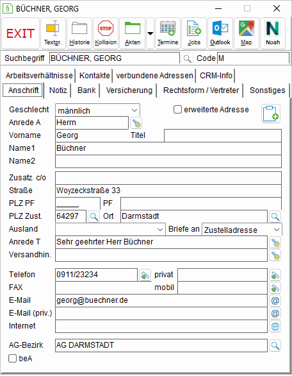Click the Name1 field containing Büchner
Viewport: 292px width, 376px height.
168,148
